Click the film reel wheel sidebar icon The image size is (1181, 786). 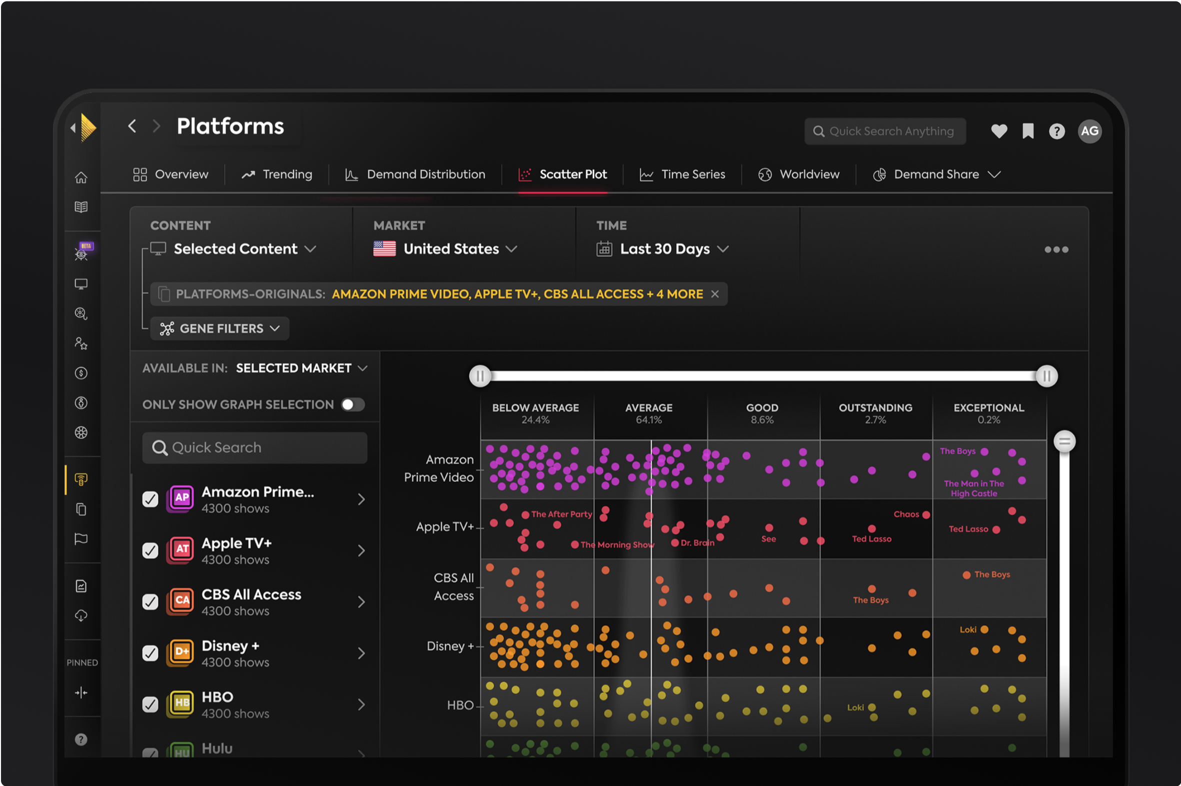[x=81, y=432]
